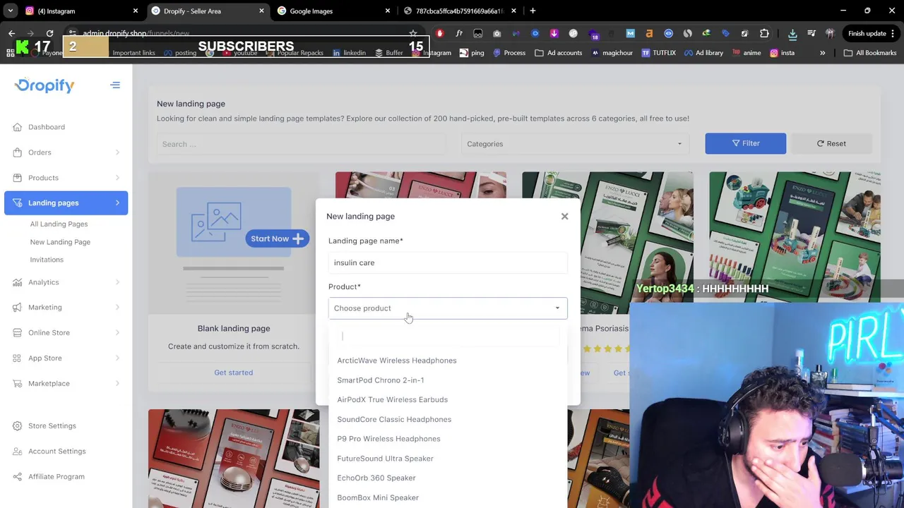
Task: Click the template search field
Action: click(x=301, y=144)
